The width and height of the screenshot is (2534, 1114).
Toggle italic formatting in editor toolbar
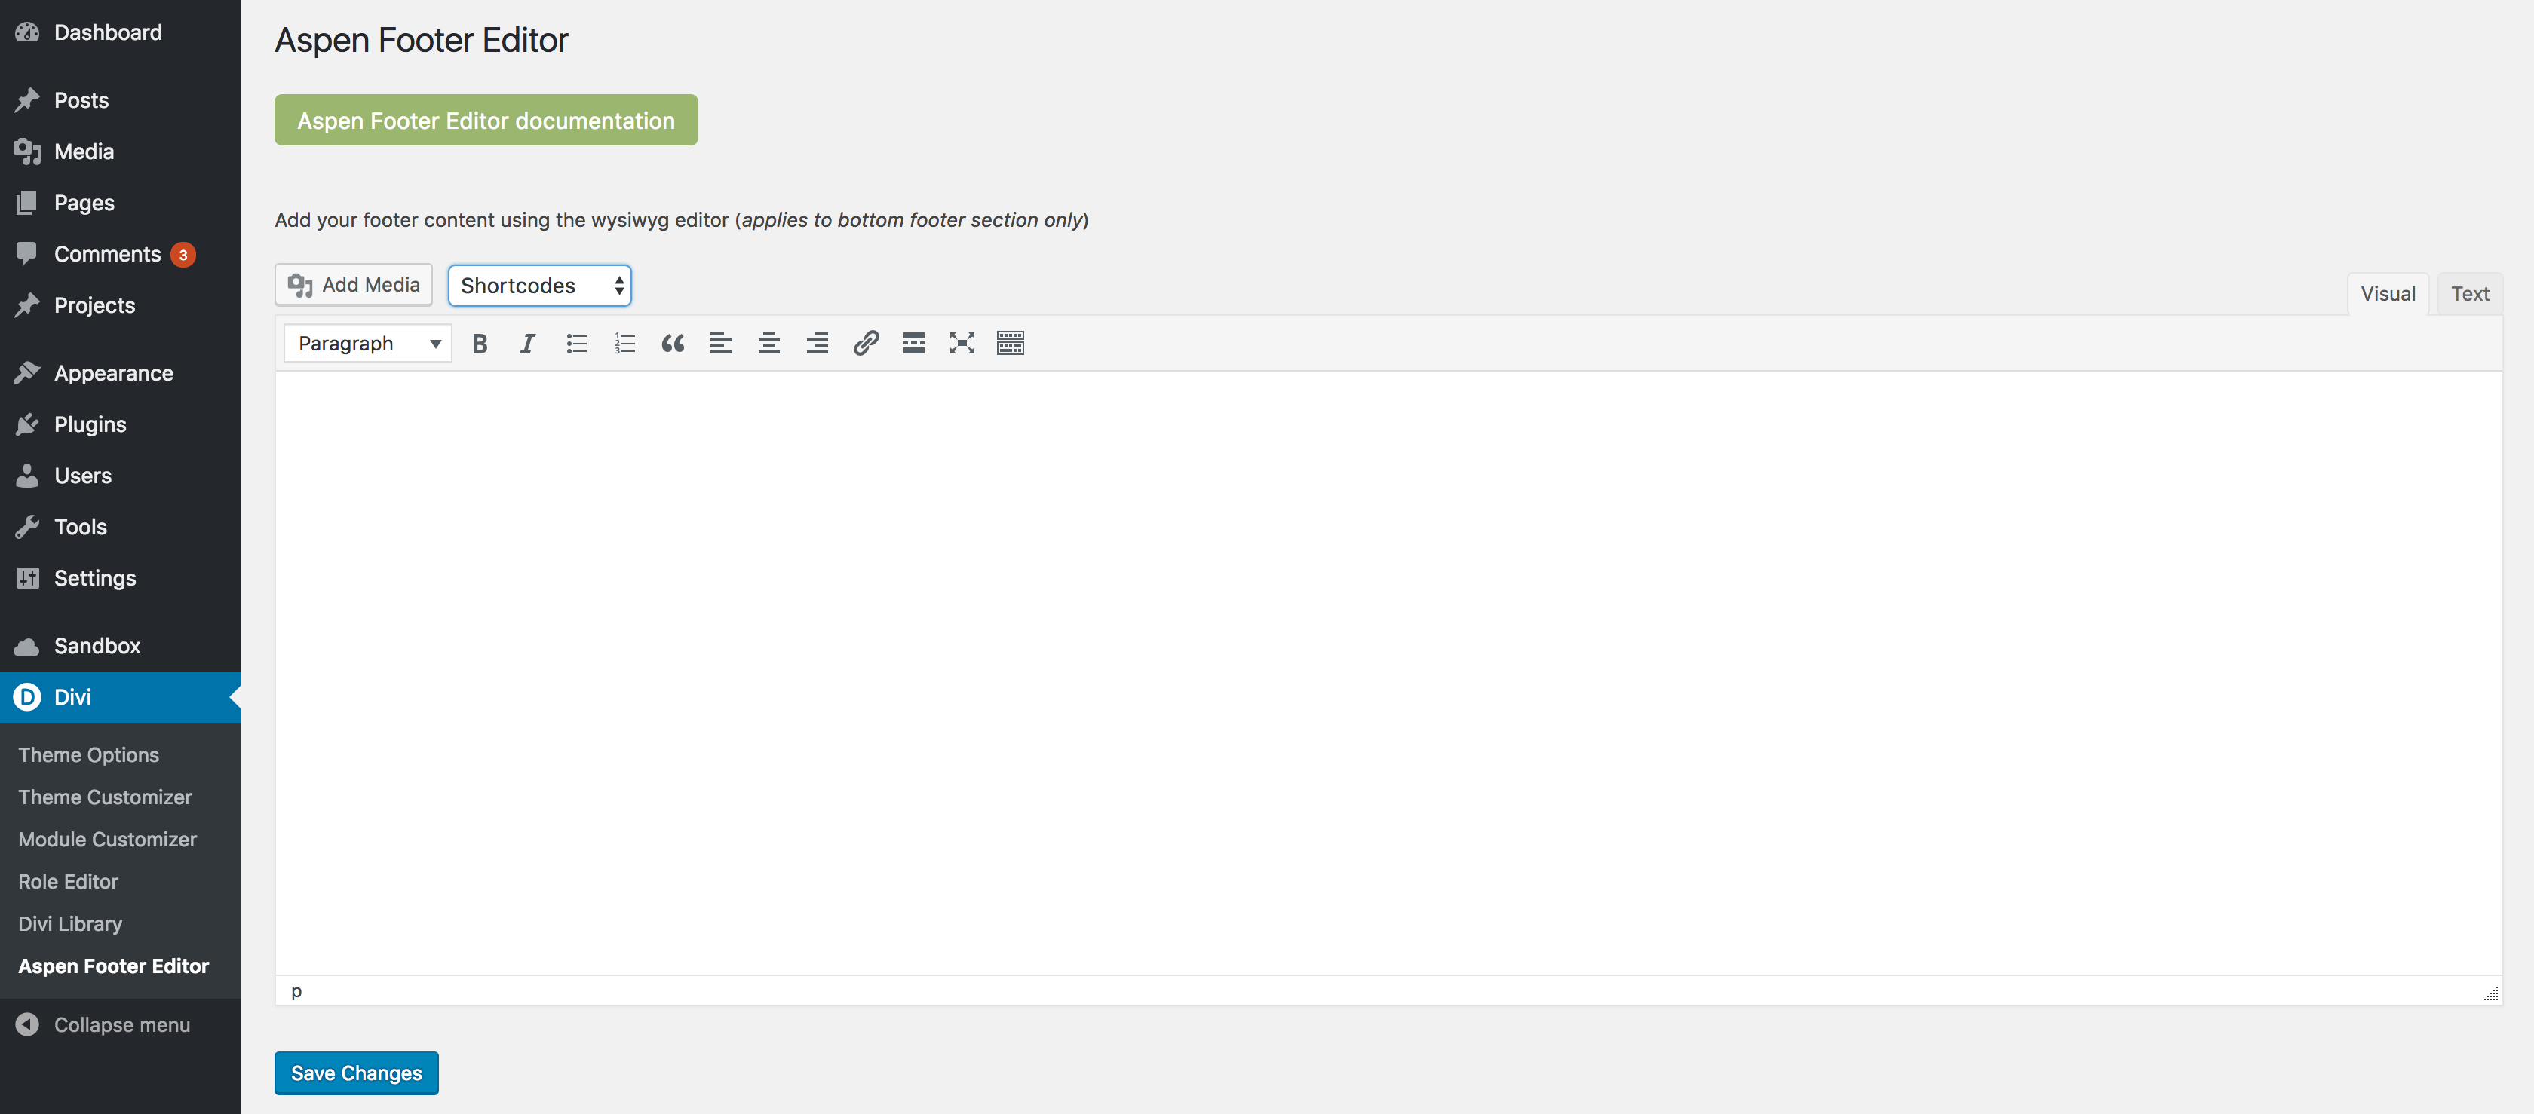coord(527,343)
